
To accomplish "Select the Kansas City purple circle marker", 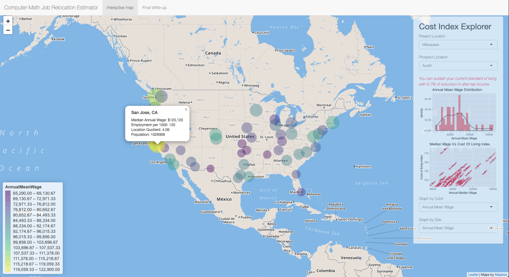I will pos(251,138).
